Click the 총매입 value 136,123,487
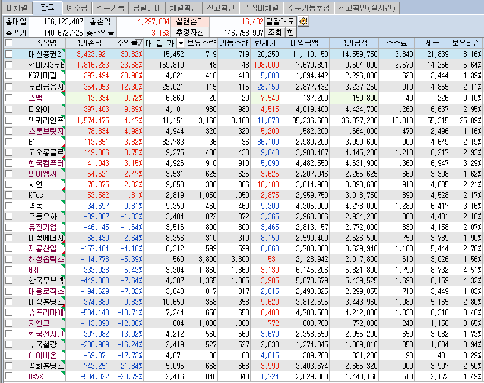Viewport: 484px width, 383px height. [64, 21]
